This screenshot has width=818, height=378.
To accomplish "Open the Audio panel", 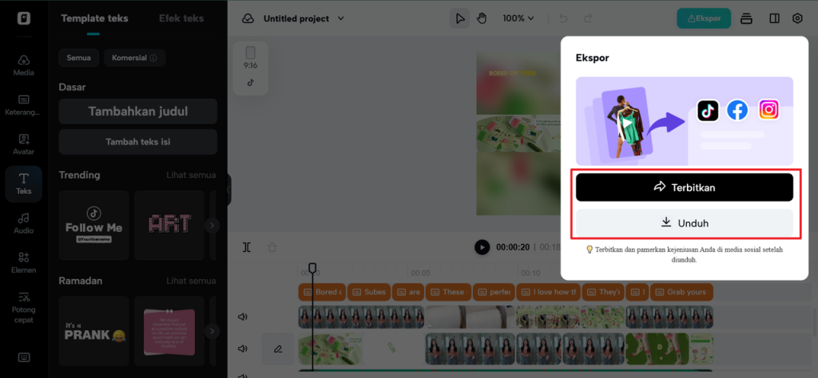I will click(23, 223).
